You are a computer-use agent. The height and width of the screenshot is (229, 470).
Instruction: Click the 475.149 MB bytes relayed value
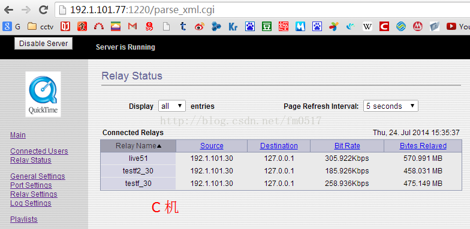(423, 183)
